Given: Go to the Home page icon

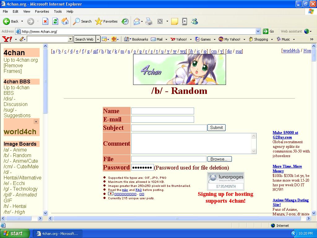Looking at the screenshot, I should [x=65, y=21].
